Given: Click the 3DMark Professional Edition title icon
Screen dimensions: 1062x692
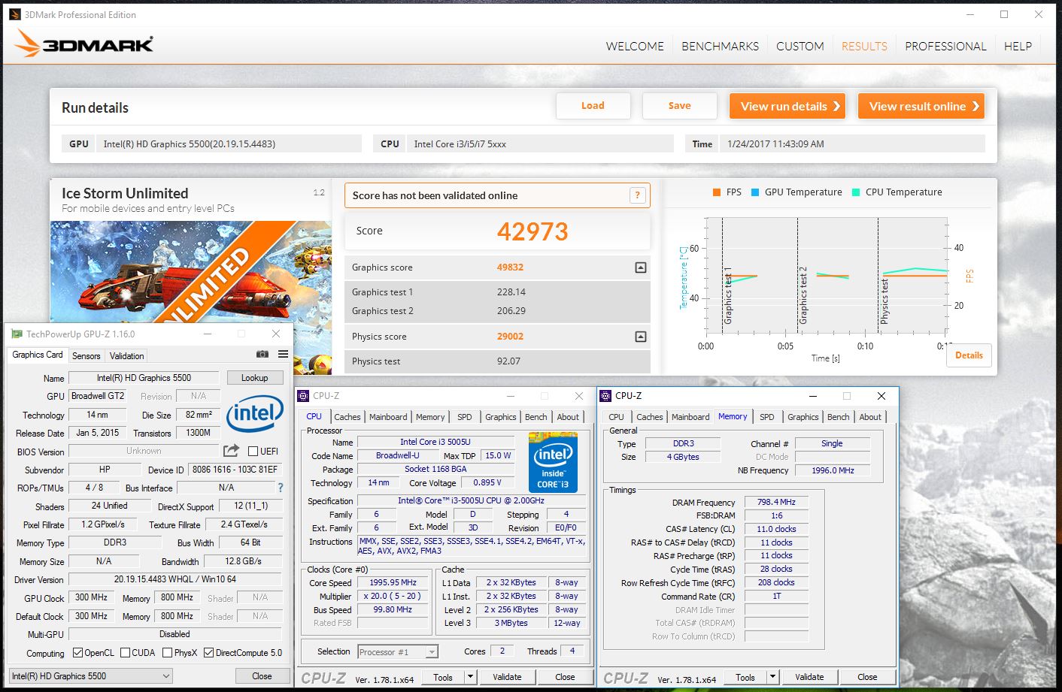Looking at the screenshot, I should point(14,14).
